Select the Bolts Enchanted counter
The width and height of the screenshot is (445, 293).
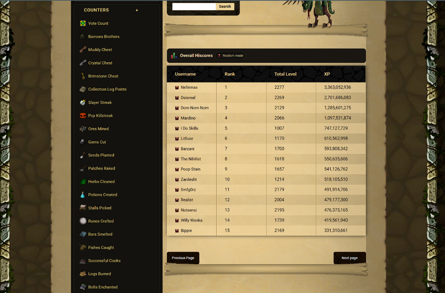point(103,287)
